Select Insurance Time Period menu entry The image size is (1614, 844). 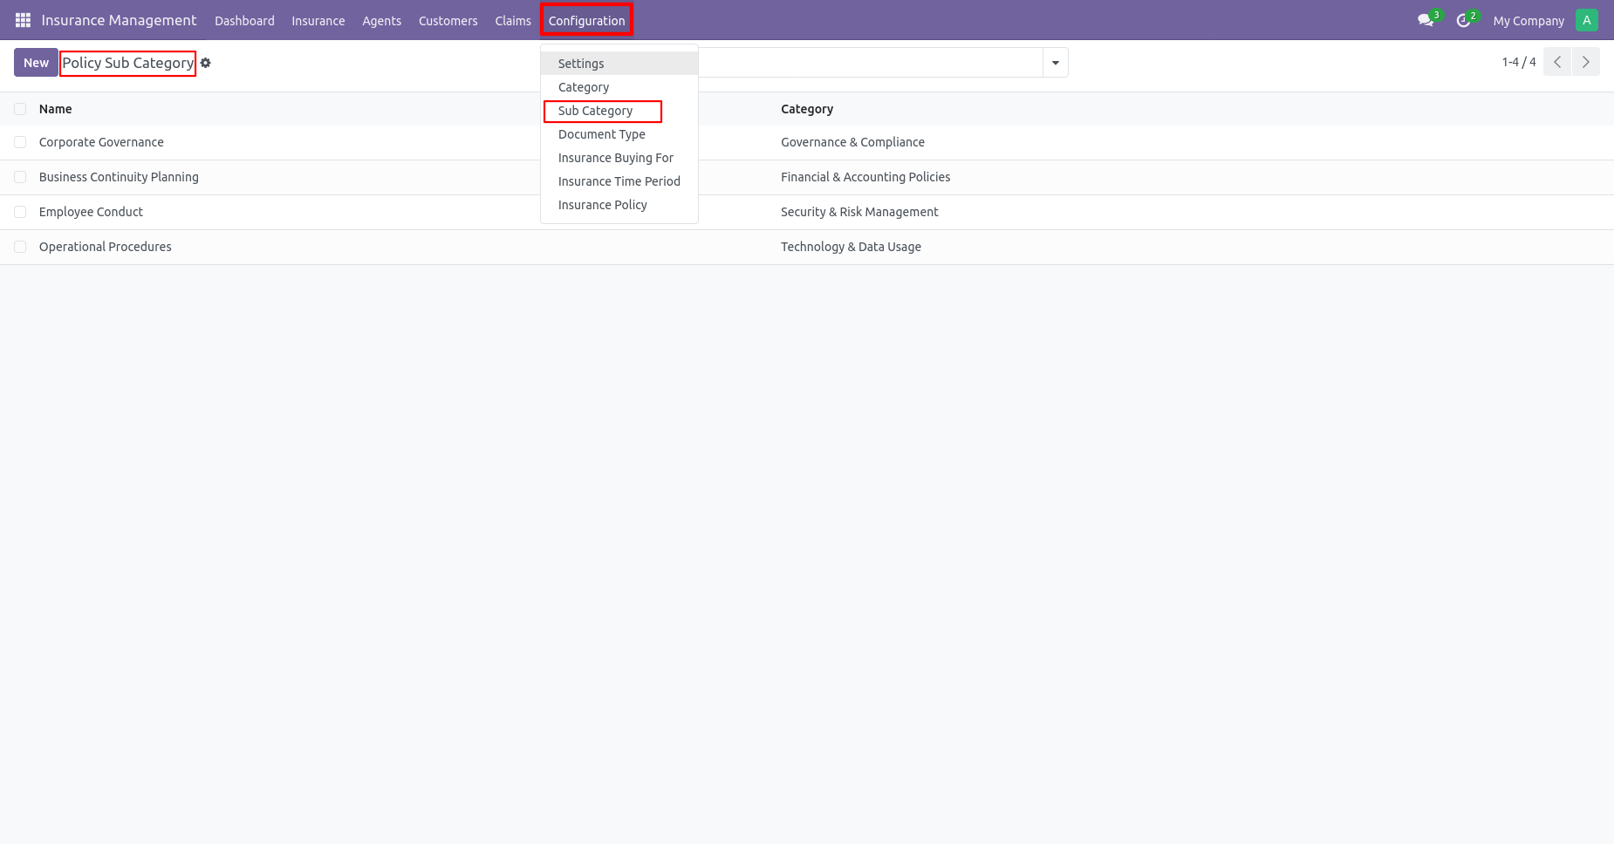tap(619, 181)
